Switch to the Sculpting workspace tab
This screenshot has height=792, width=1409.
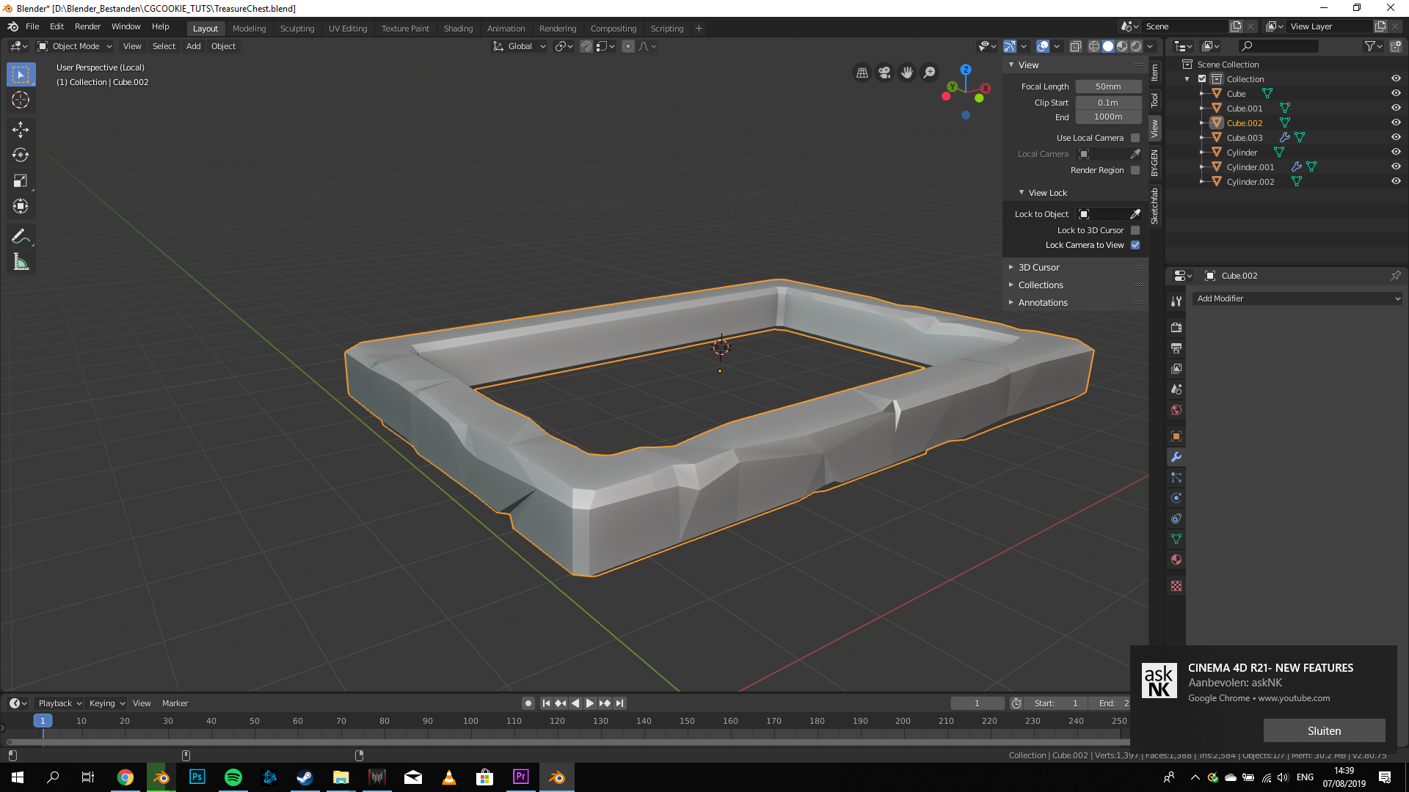(x=296, y=29)
